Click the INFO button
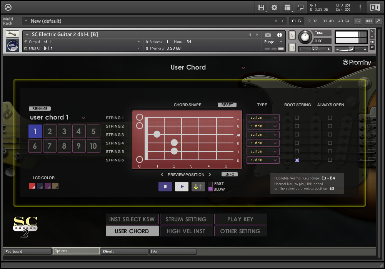The height and width of the screenshot is (269, 385). [230, 174]
